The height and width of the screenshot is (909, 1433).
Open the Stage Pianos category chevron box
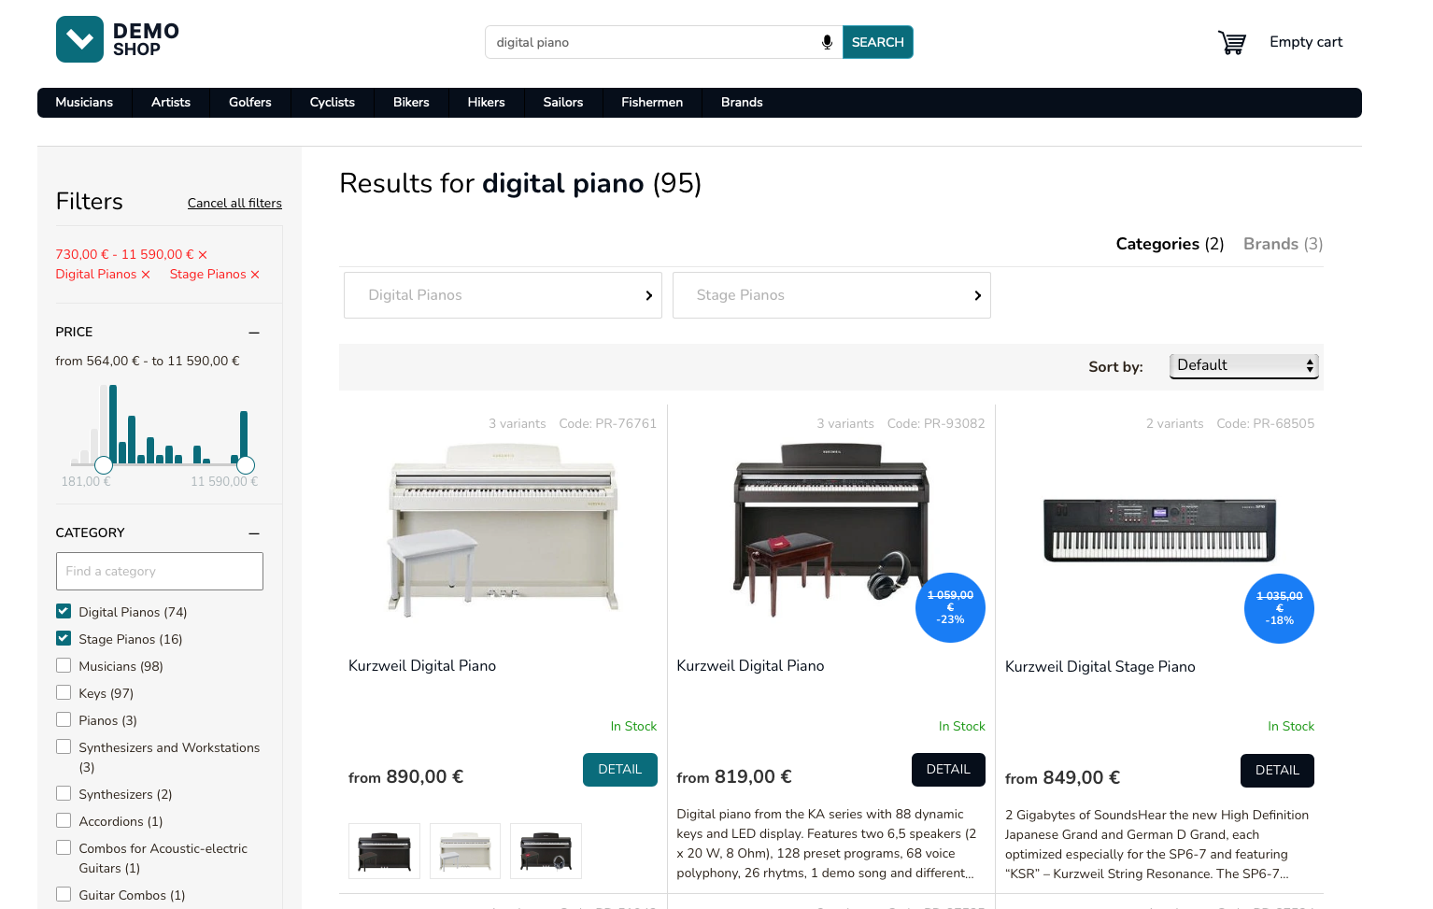point(831,295)
